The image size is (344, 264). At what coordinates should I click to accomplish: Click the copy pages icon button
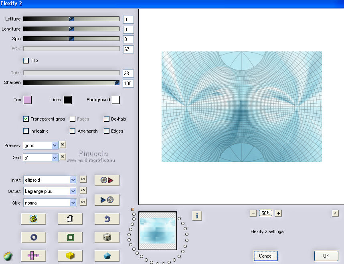70,219
